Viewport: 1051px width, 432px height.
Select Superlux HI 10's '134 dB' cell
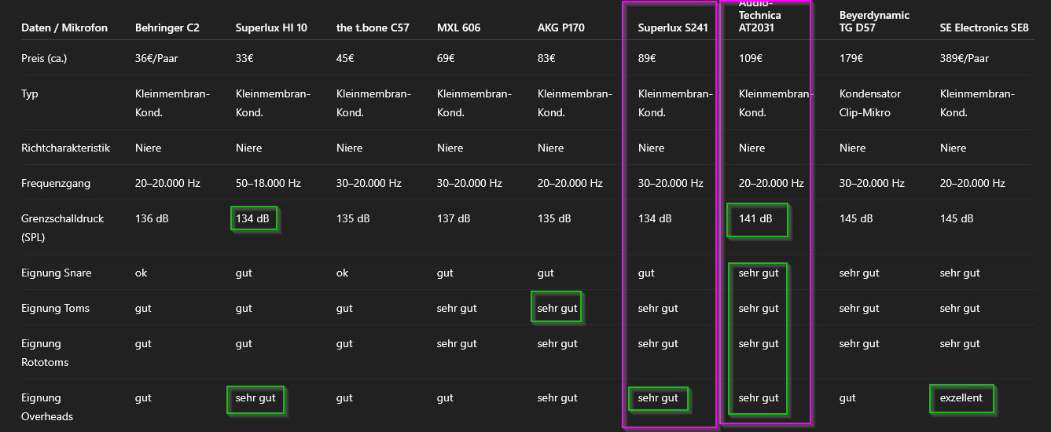point(253,218)
